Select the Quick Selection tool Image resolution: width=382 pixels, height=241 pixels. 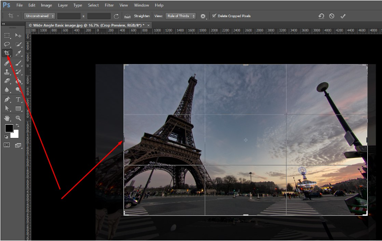(18, 44)
